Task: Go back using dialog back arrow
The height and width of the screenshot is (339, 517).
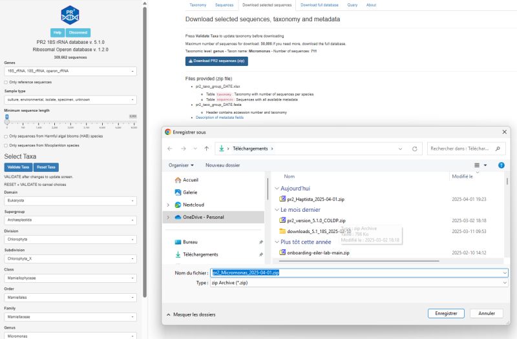Action: [x=170, y=149]
